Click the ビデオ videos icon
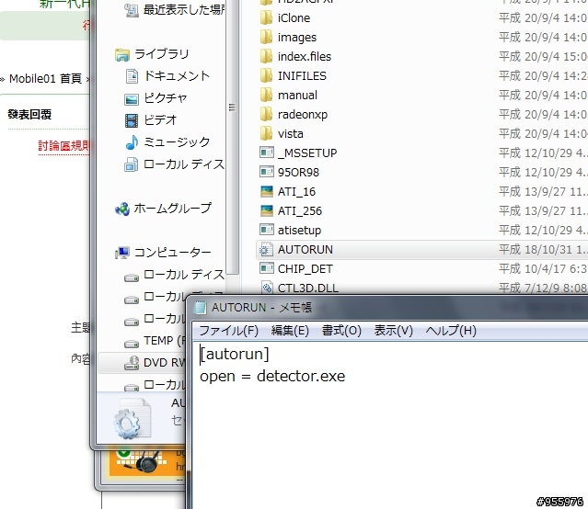This screenshot has width=588, height=509. (132, 120)
